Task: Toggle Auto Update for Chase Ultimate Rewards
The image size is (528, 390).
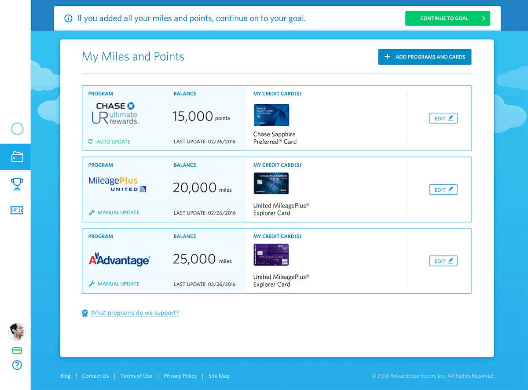Action: [110, 142]
